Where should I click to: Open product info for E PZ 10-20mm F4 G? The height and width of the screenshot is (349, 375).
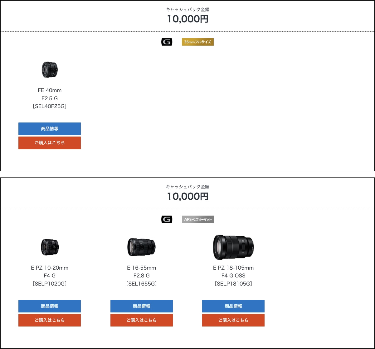click(x=50, y=306)
